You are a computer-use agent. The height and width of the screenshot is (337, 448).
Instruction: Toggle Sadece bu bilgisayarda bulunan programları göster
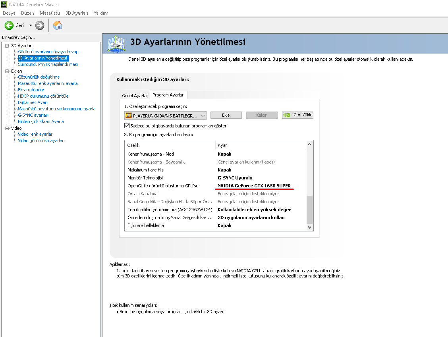click(x=127, y=126)
